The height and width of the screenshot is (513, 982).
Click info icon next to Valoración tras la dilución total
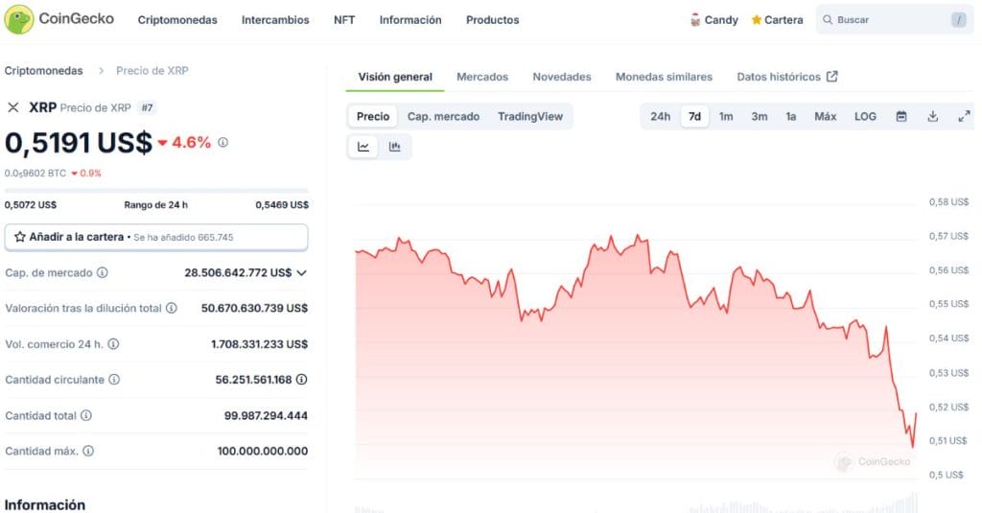171,308
